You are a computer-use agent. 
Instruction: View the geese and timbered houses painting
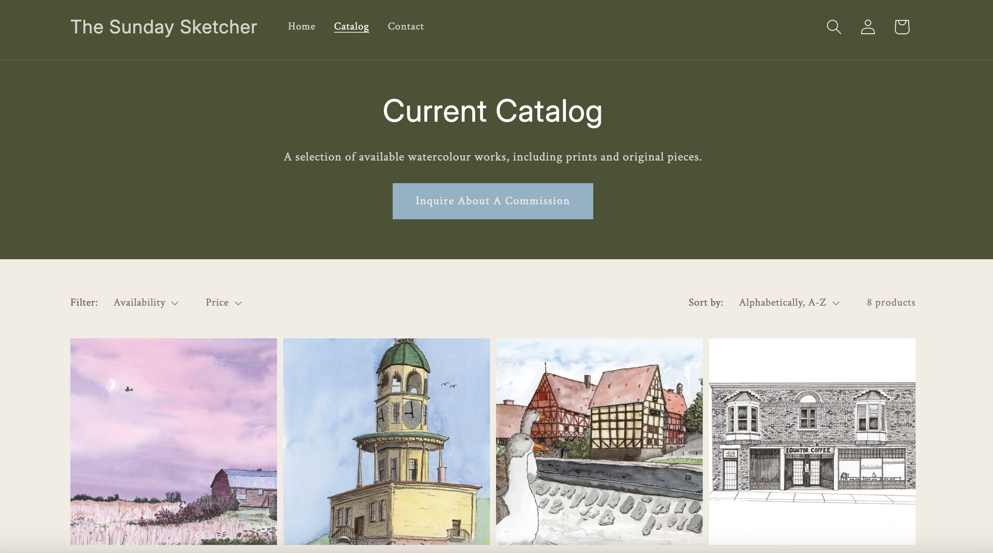tap(599, 441)
